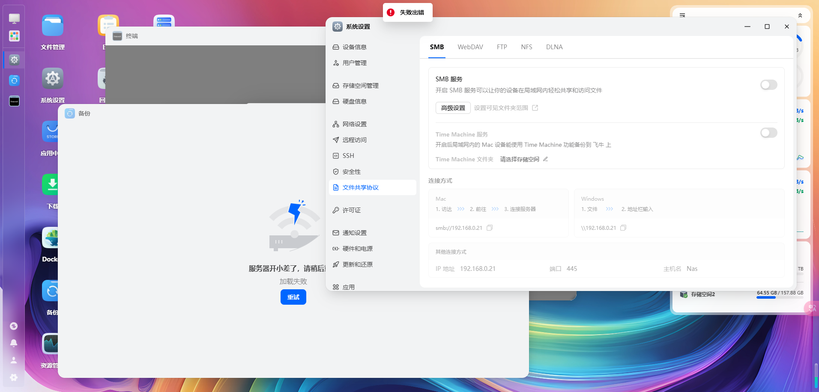Click the 终端 window title bar icon
This screenshot has height=392, width=819.
117,36
